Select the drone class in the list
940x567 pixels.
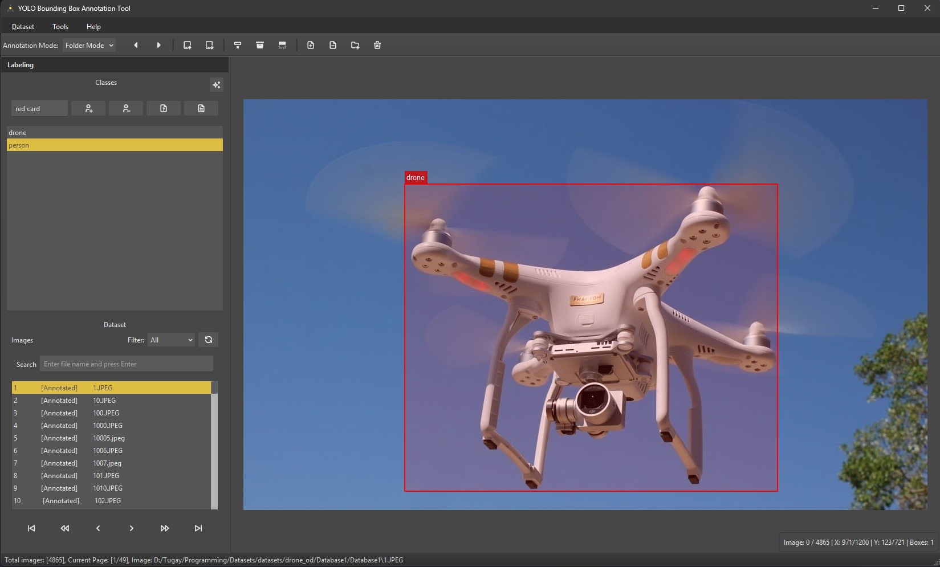click(x=114, y=133)
